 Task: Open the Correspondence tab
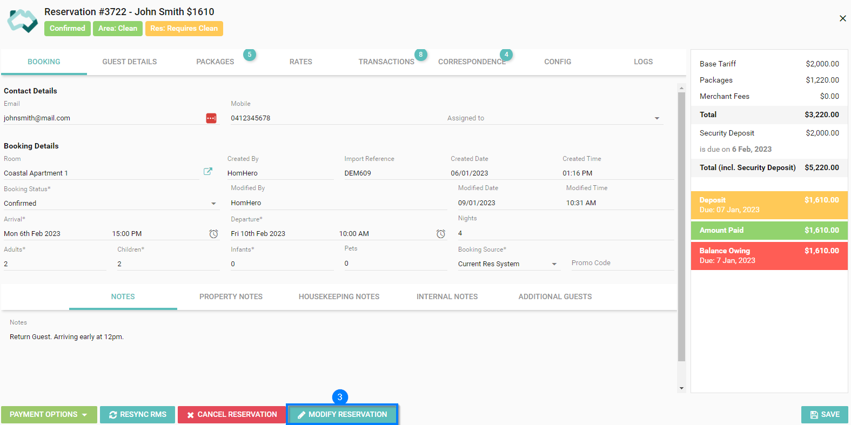tap(472, 62)
